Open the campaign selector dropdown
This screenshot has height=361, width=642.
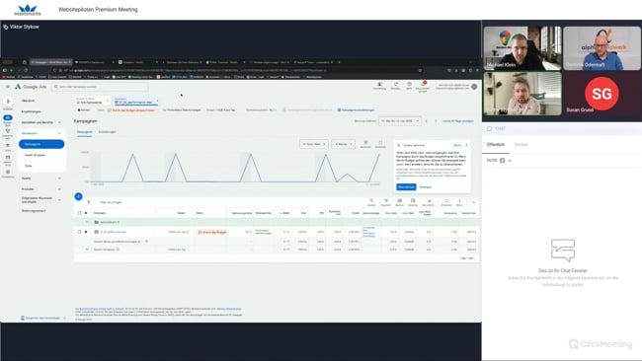coord(136,101)
